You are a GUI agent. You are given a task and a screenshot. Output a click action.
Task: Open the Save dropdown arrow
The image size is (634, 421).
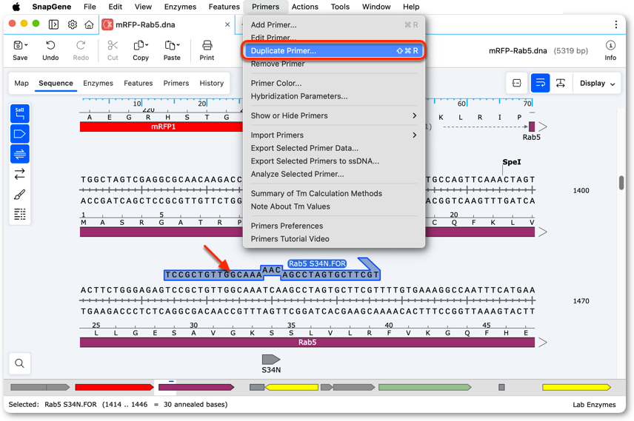(x=26, y=44)
